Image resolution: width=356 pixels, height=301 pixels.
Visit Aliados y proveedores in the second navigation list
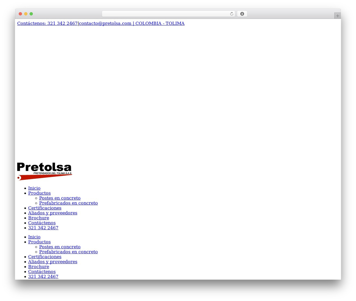click(x=53, y=262)
